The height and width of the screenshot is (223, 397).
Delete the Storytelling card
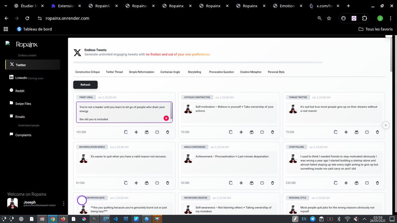coord(377,183)
